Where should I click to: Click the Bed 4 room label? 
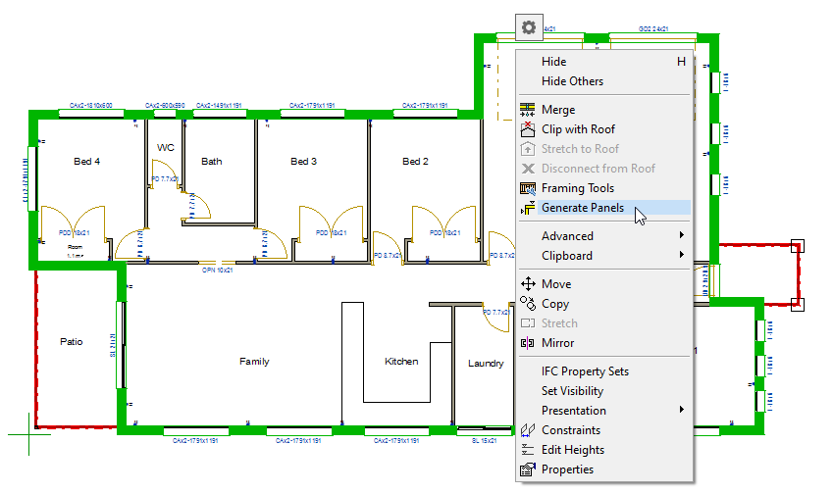click(x=87, y=162)
